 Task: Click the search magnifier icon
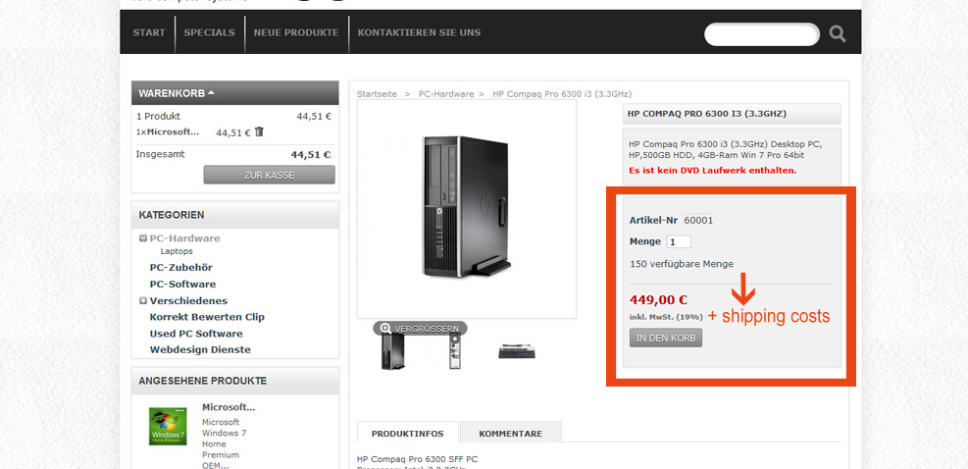[838, 33]
